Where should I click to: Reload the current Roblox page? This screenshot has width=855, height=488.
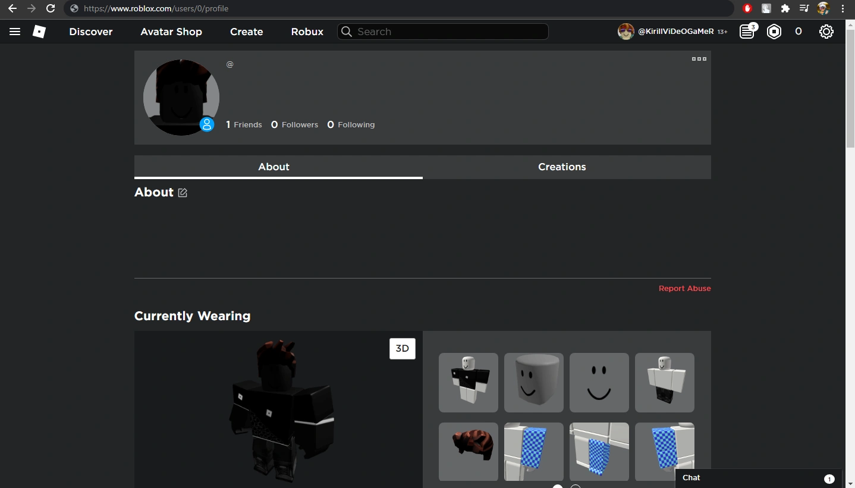click(51, 8)
